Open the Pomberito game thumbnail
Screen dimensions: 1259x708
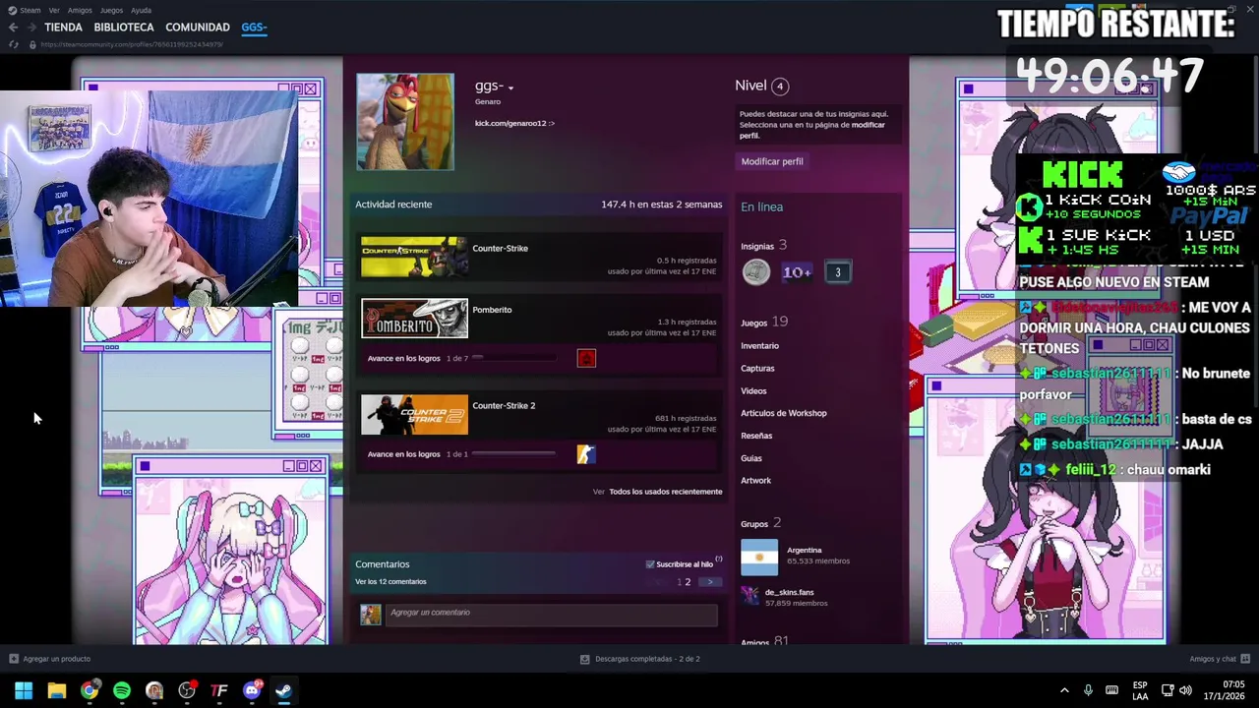[x=414, y=319]
